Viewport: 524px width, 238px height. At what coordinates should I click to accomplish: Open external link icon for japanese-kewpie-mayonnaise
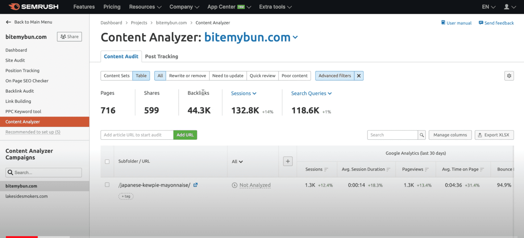point(195,185)
